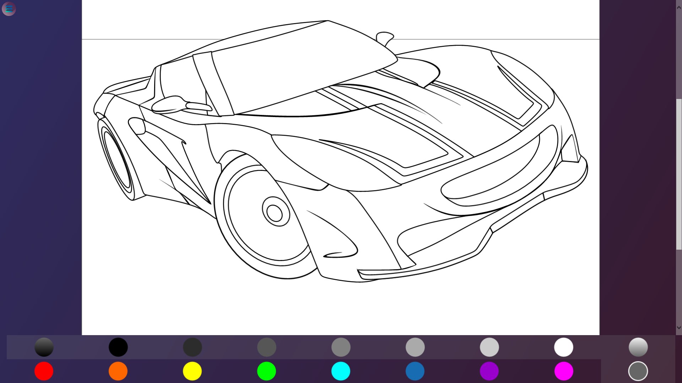Pick the orange color swatch

pos(118,371)
